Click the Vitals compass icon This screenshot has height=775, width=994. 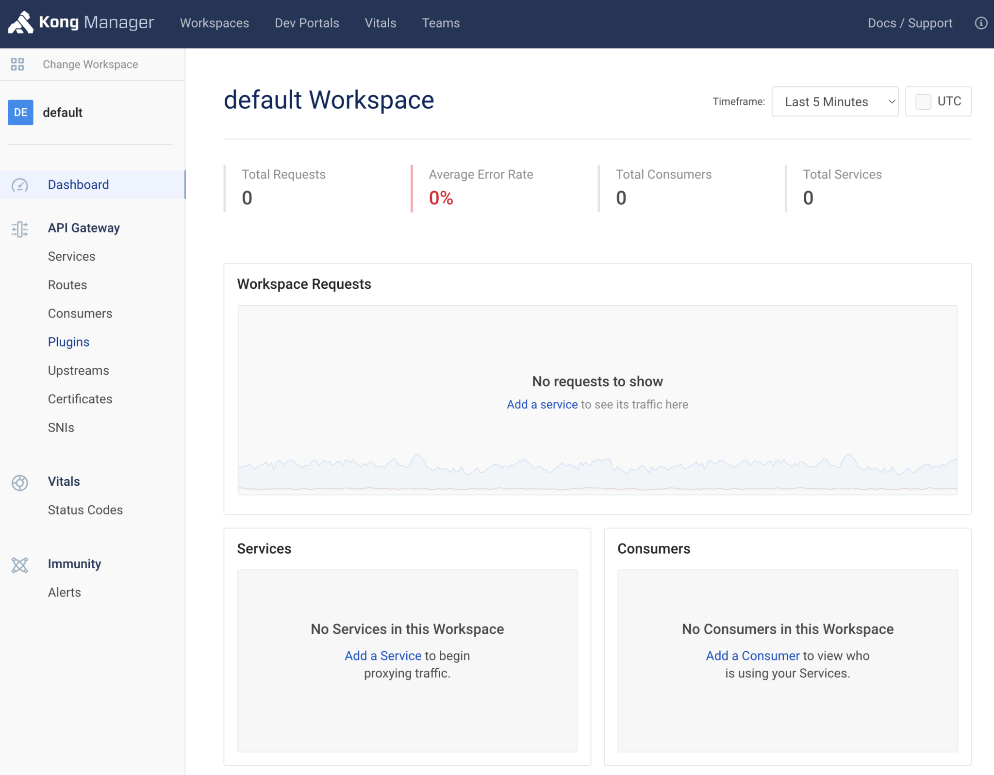click(x=20, y=483)
